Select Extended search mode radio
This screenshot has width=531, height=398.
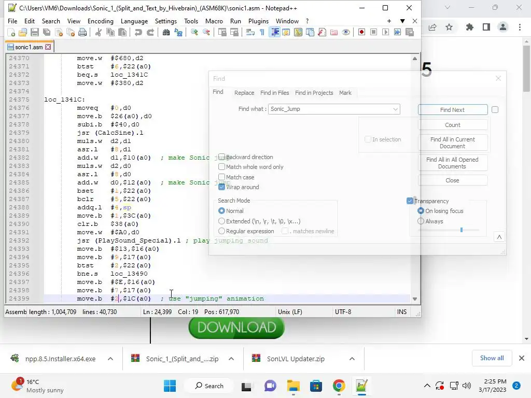[x=221, y=221]
